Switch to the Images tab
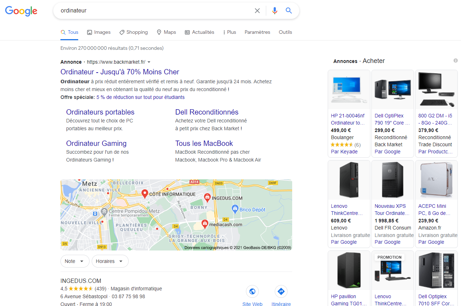Image resolution: width=461 pixels, height=306 pixels. tap(99, 32)
